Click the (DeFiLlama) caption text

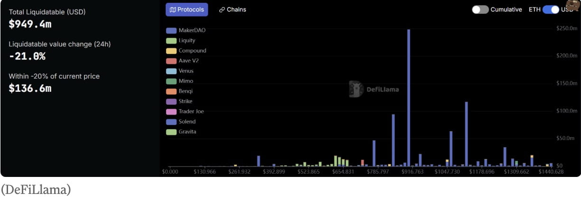click(36, 190)
